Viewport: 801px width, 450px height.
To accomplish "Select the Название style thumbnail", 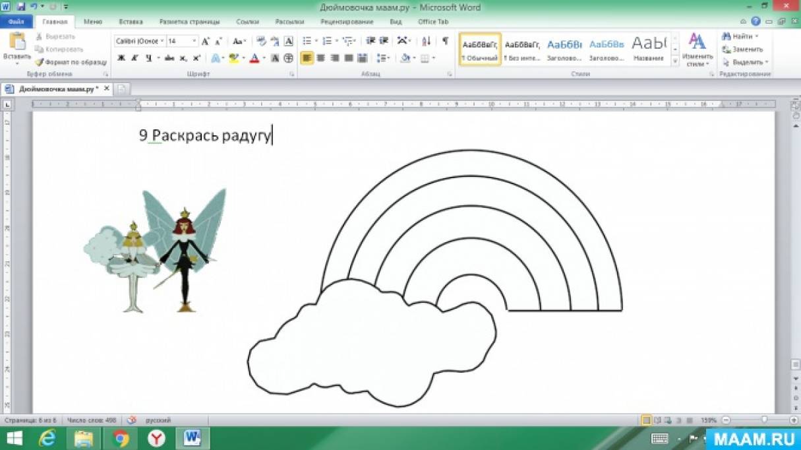I will [649, 49].
